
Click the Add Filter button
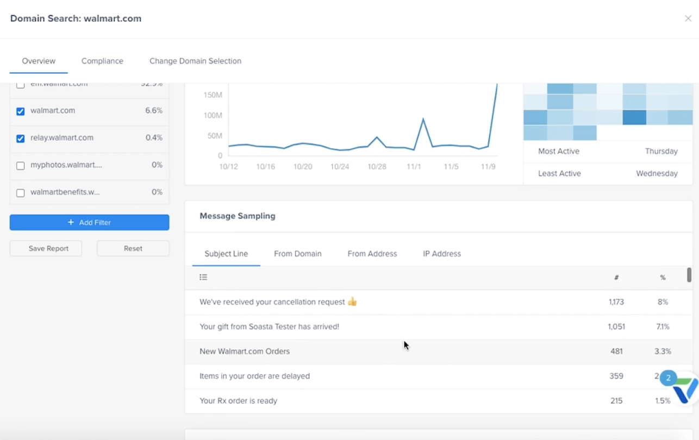point(89,222)
